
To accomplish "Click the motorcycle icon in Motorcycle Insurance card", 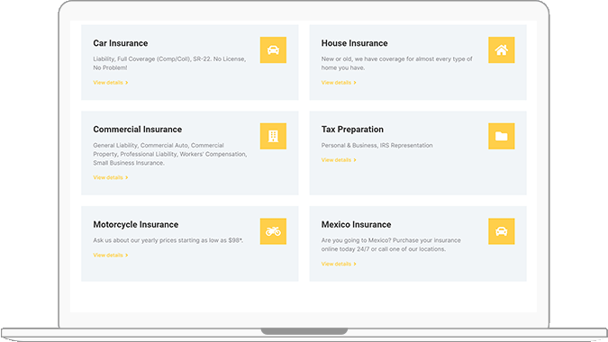I will (x=273, y=231).
